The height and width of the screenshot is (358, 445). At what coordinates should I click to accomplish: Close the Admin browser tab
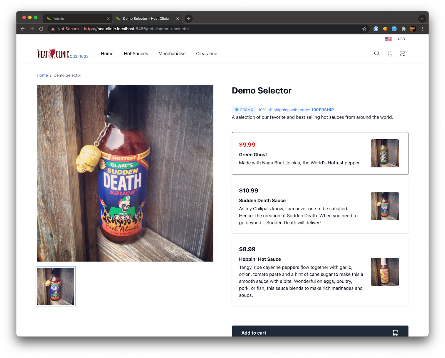point(108,19)
